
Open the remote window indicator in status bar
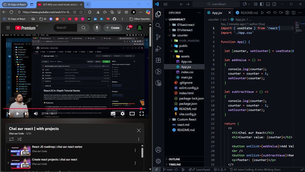[x=157, y=169]
